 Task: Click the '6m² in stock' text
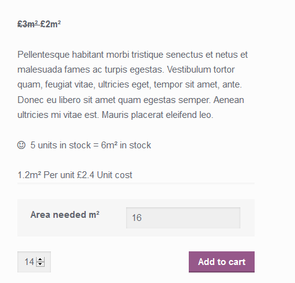click(x=126, y=145)
